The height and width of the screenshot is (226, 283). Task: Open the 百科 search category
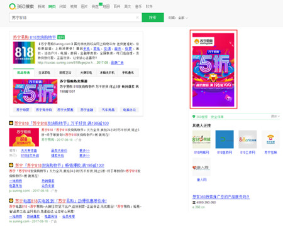pos(117,6)
